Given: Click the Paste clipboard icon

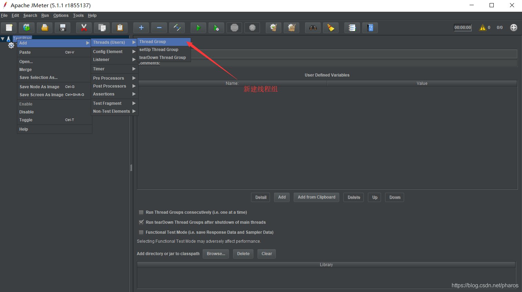Looking at the screenshot, I should coord(120,28).
